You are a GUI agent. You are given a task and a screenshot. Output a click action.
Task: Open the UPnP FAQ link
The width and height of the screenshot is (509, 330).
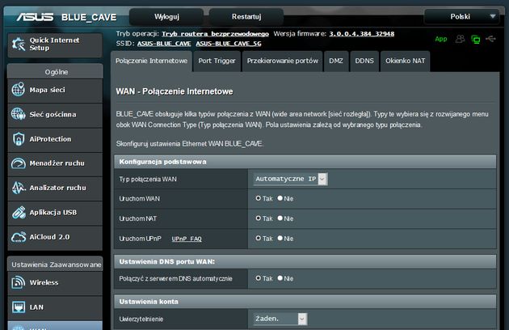pos(187,239)
